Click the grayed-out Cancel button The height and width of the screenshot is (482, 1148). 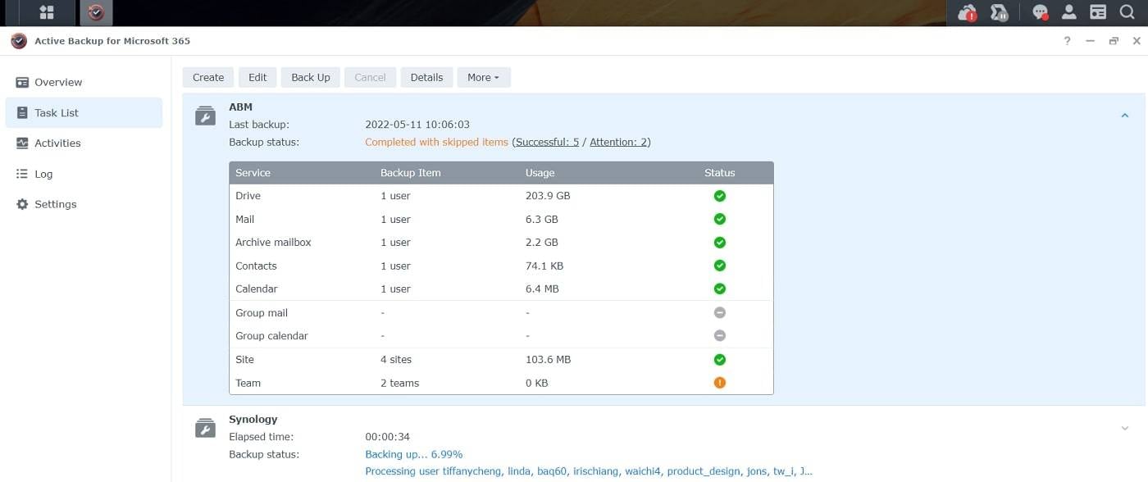pyautogui.click(x=370, y=77)
